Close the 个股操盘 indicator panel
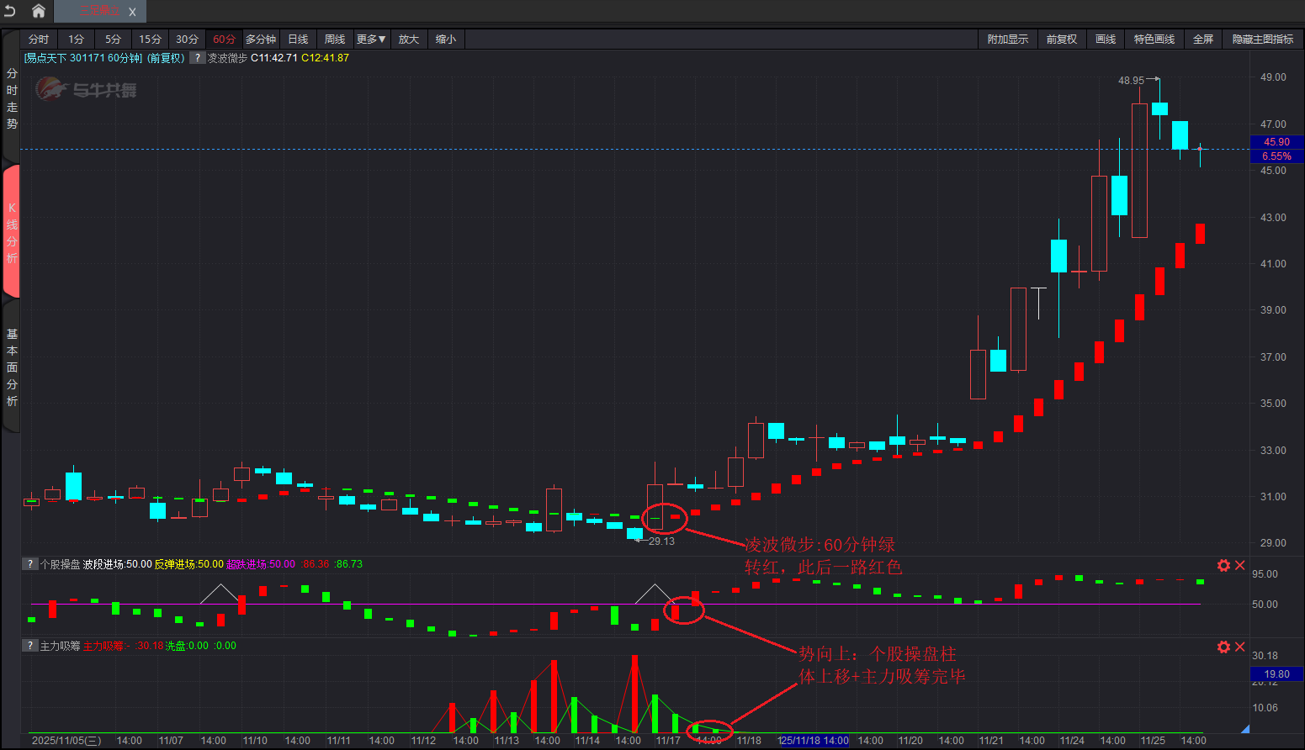This screenshot has height=750, width=1305. pos(1239,565)
